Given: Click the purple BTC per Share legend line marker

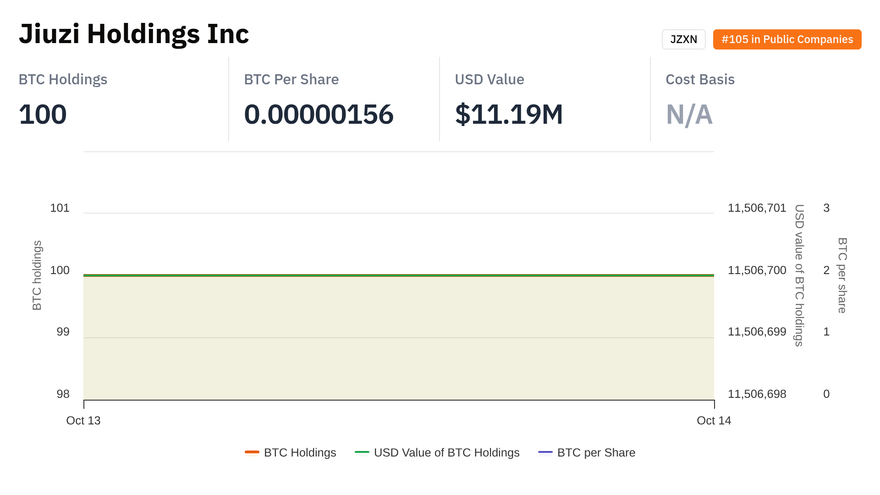Looking at the screenshot, I should (x=545, y=452).
